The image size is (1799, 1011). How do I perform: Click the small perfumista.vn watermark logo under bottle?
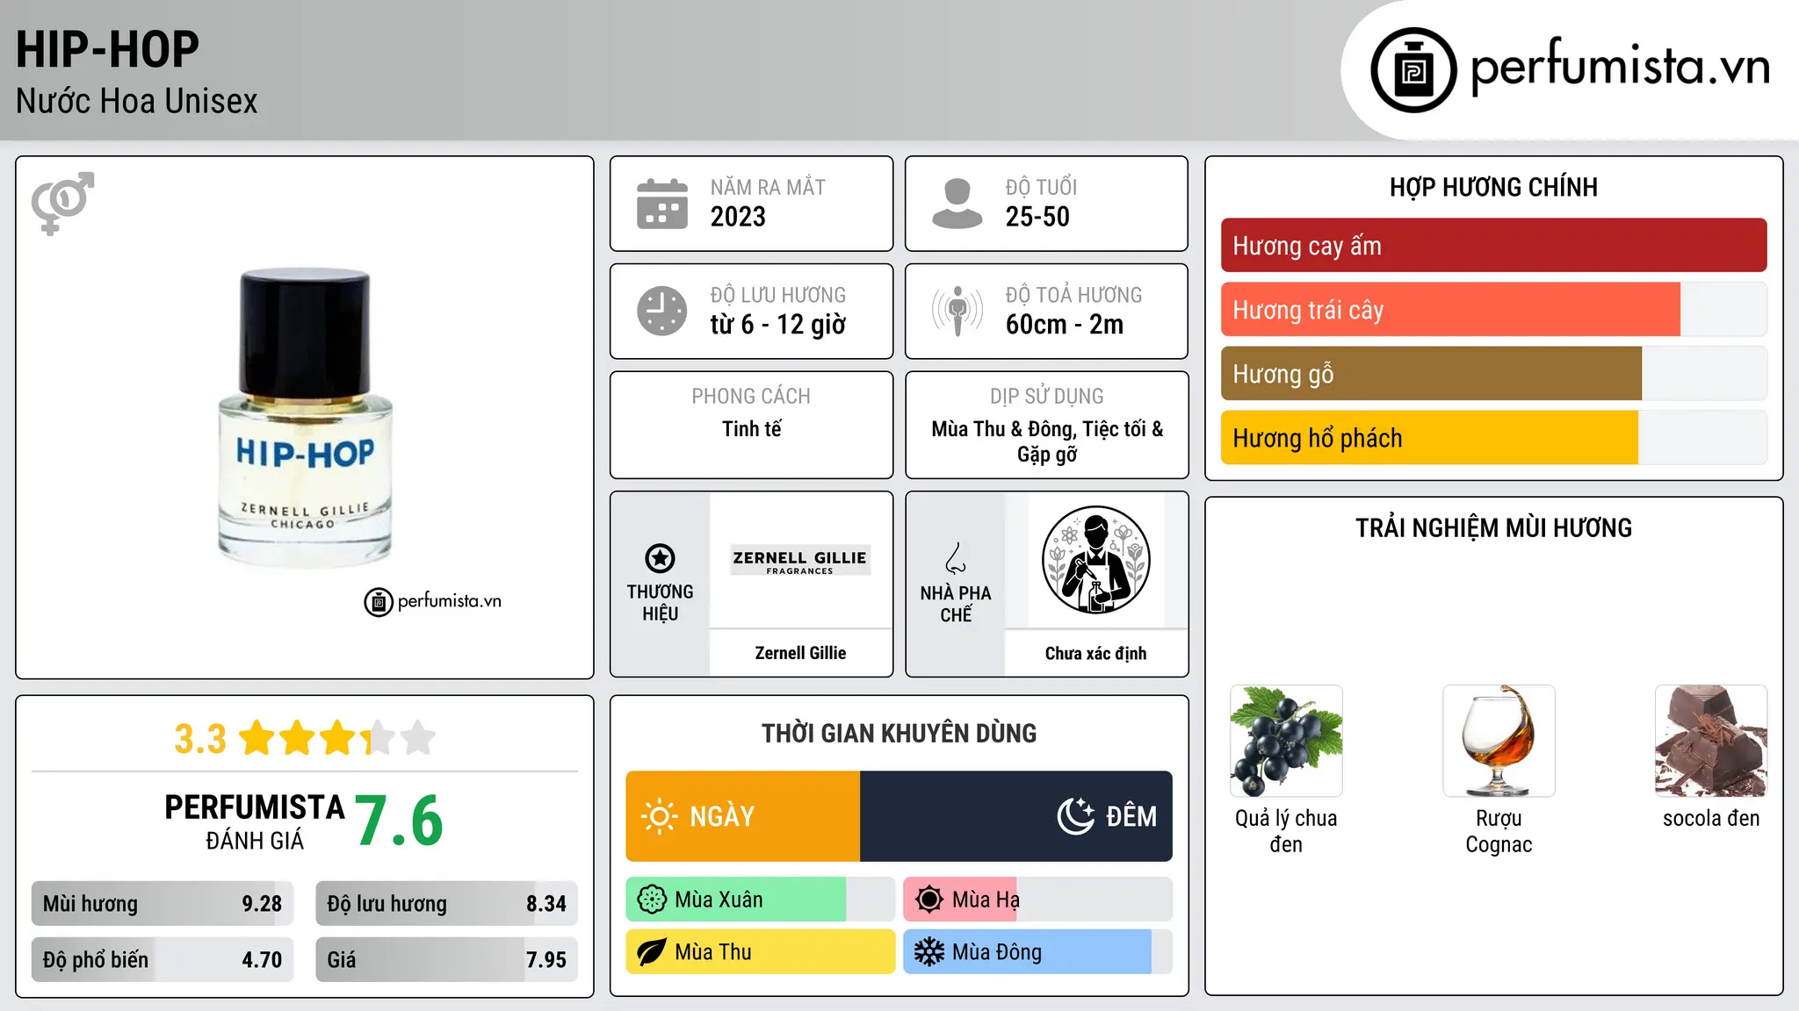[x=432, y=602]
